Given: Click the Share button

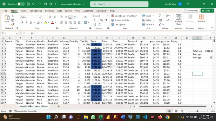Looking at the screenshot, I should [206, 10].
